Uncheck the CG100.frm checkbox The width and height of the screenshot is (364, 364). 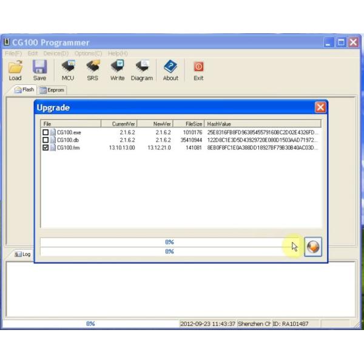click(x=45, y=147)
